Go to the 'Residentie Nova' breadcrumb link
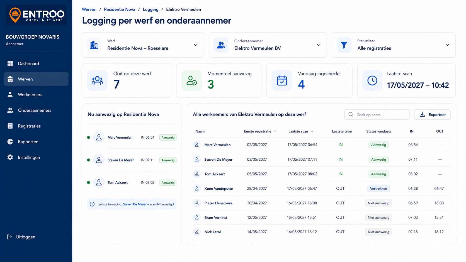 [x=120, y=9]
